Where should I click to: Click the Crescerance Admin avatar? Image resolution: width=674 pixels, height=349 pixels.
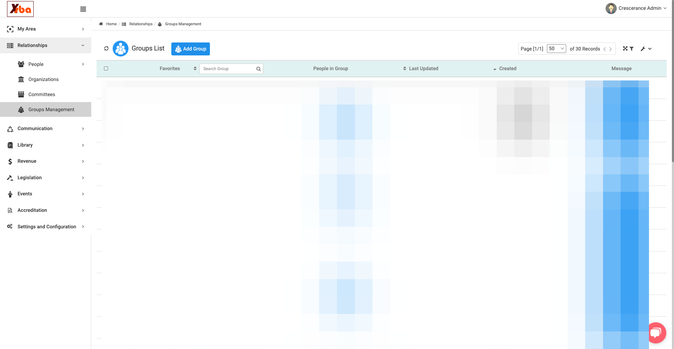[611, 8]
